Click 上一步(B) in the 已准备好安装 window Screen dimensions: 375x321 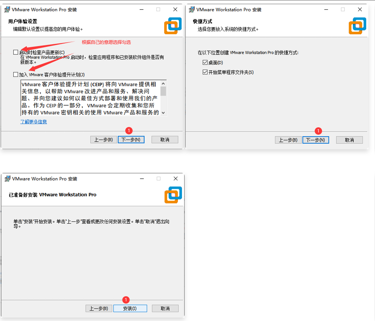click(x=99, y=308)
